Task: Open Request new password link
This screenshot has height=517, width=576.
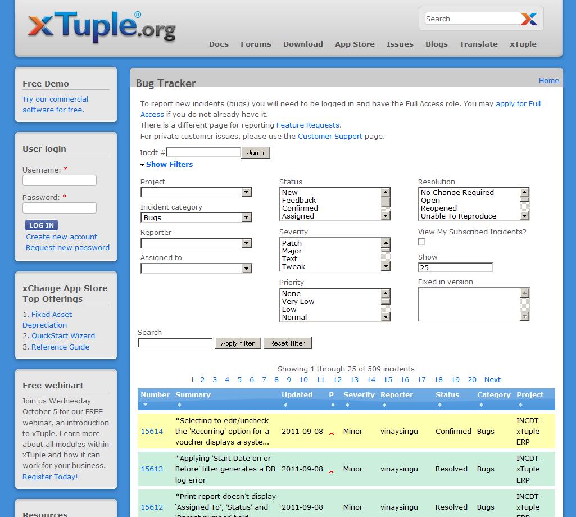Action: click(x=67, y=247)
